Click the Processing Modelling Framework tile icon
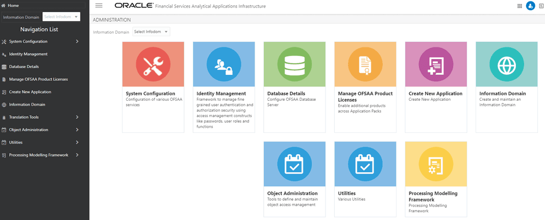The height and width of the screenshot is (220, 545). click(x=436, y=164)
